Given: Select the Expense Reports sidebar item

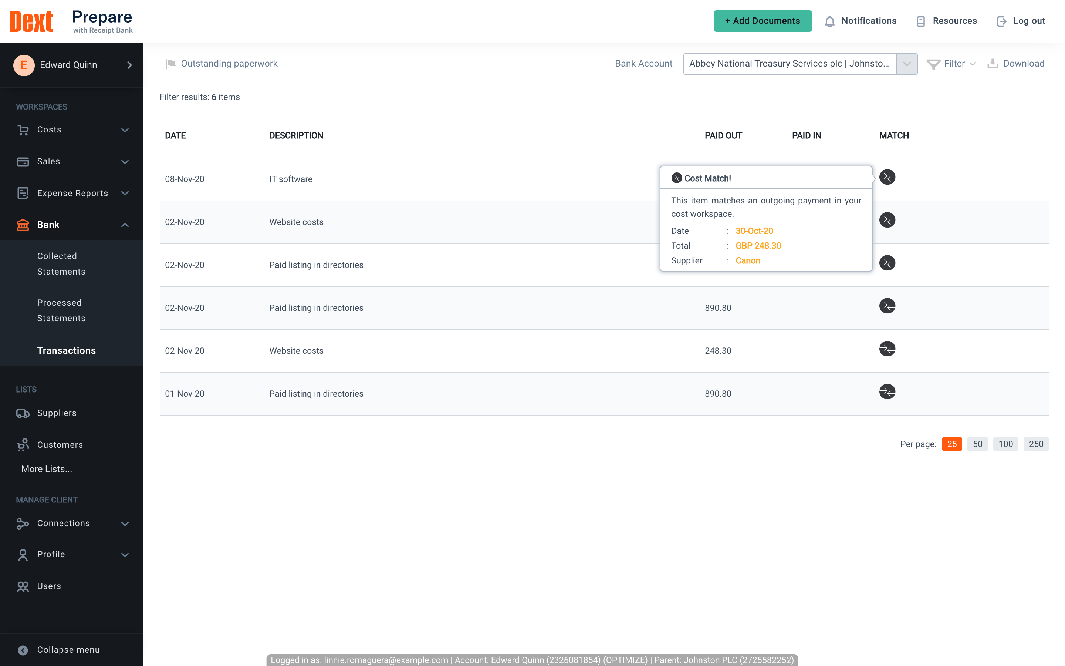Looking at the screenshot, I should tap(71, 193).
